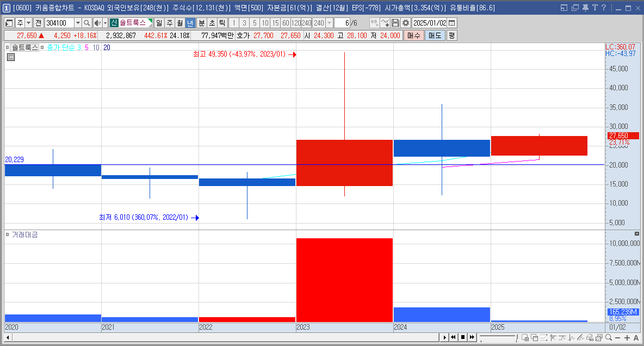The image size is (644, 346).
Task: Open the data table grid icon
Action: click(11, 57)
